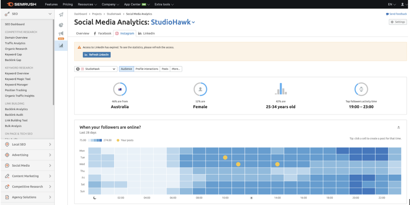Show the Profile interactions view

click(x=147, y=69)
